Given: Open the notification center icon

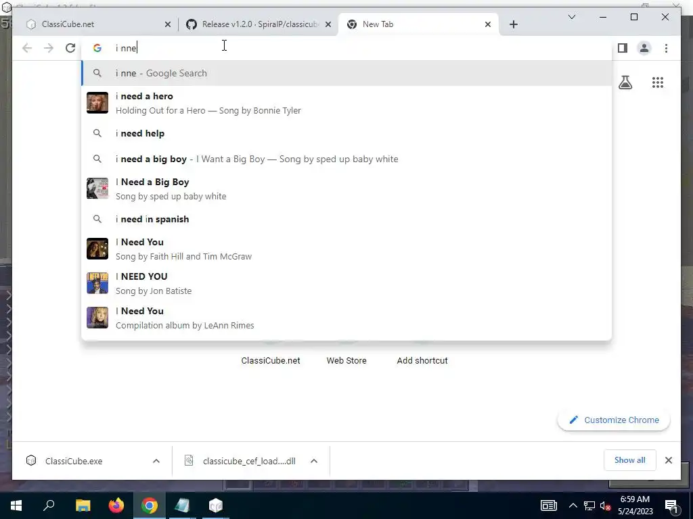Looking at the screenshot, I should (672, 505).
